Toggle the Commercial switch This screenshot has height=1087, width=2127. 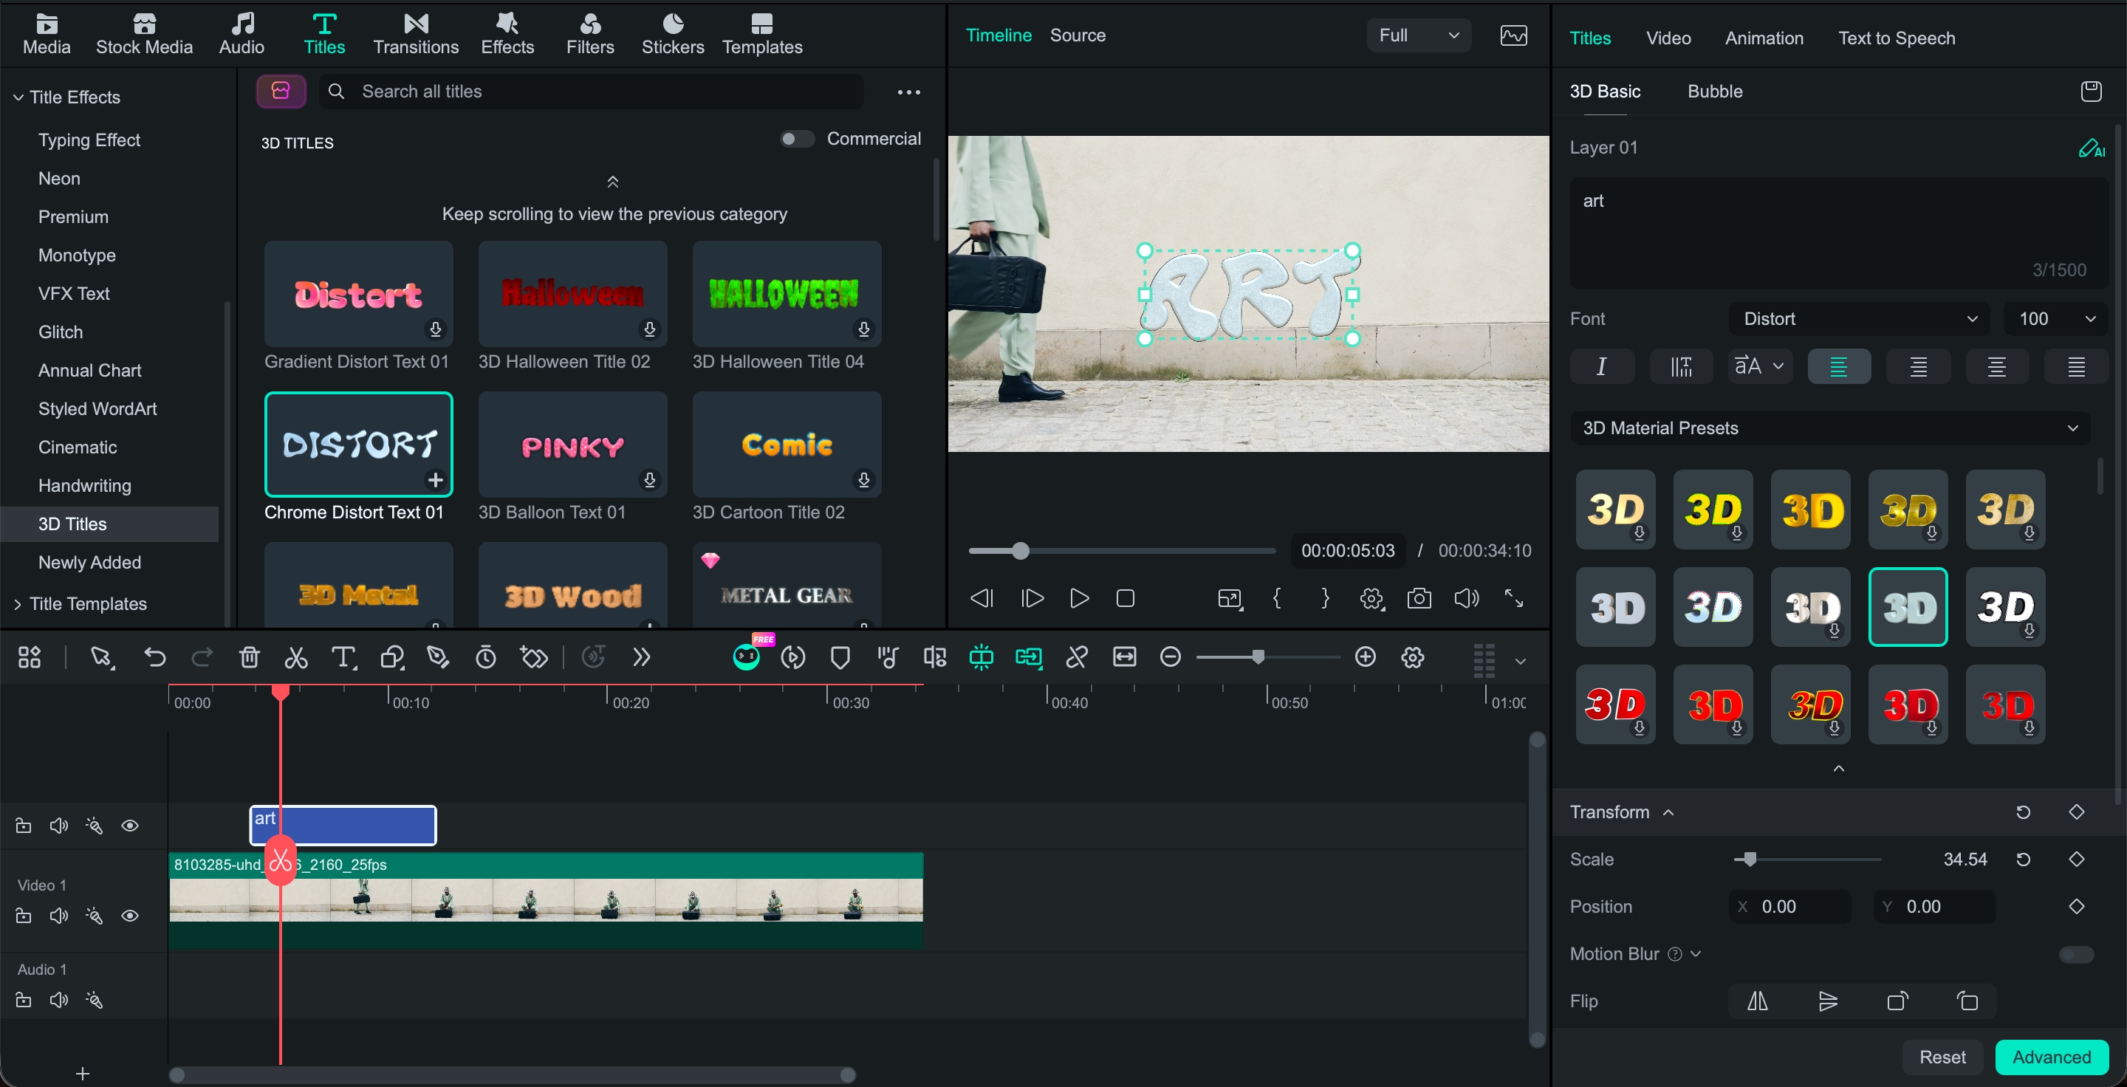click(x=797, y=139)
